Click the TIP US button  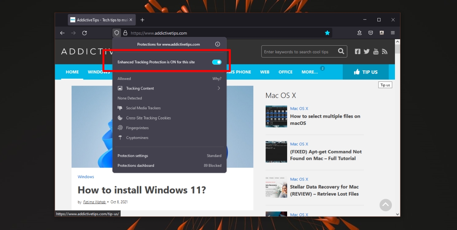pos(366,72)
